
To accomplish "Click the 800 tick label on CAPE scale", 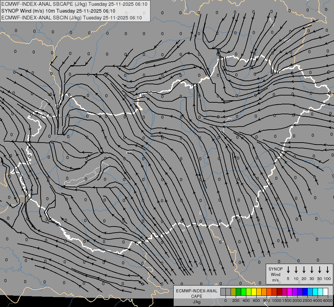I will click(266, 301).
